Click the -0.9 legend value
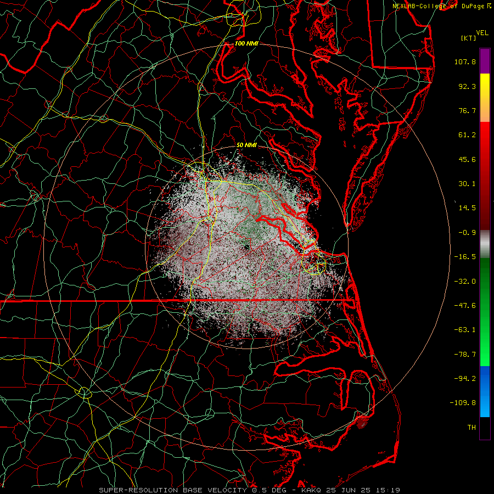The height and width of the screenshot is (494, 494). tap(467, 233)
